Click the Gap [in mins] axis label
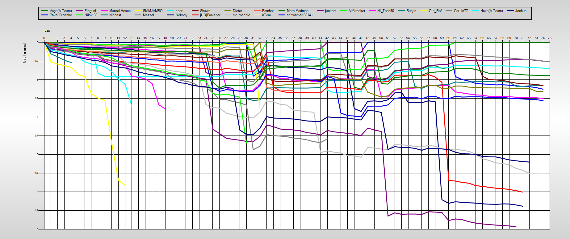 (24, 53)
